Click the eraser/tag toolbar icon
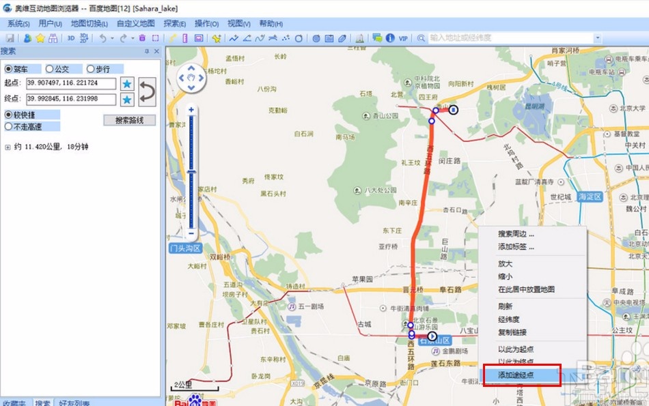Viewport: 649px width, 406px height. pyautogui.click(x=342, y=38)
